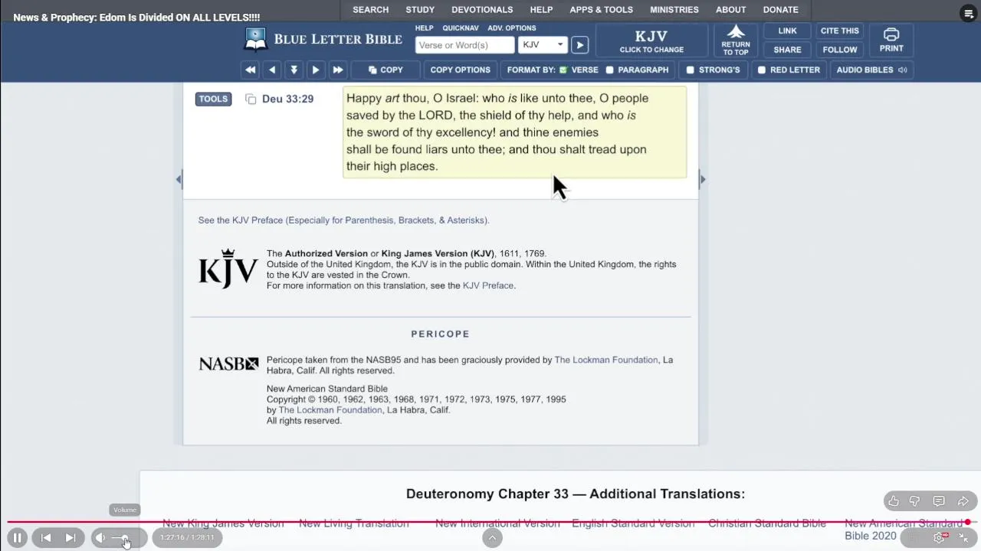
Task: Click the Donate link
Action: (x=780, y=10)
